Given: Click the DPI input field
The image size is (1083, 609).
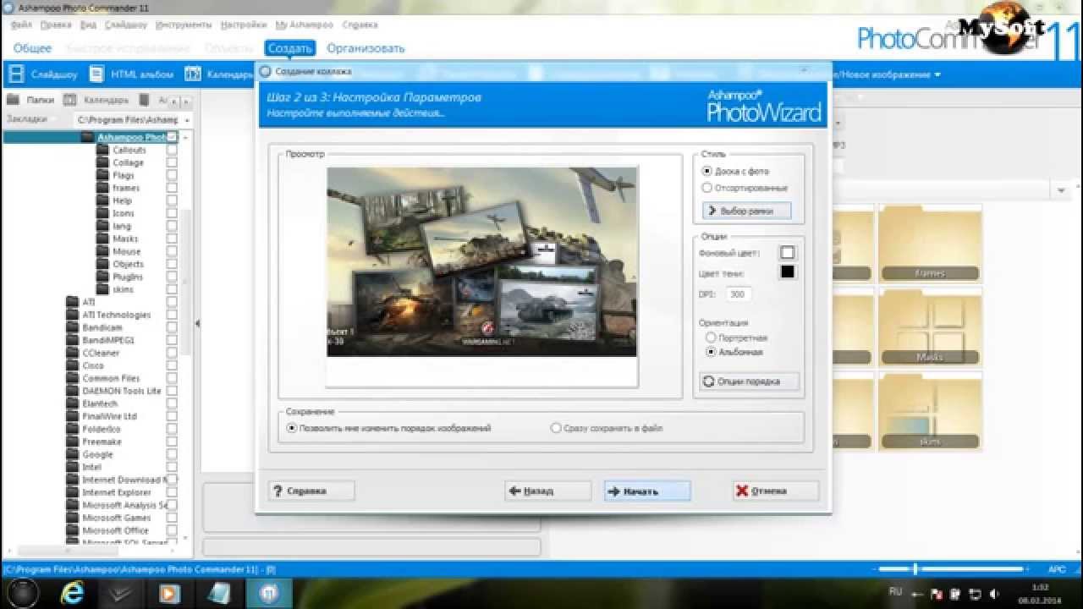Looking at the screenshot, I should point(739,294).
